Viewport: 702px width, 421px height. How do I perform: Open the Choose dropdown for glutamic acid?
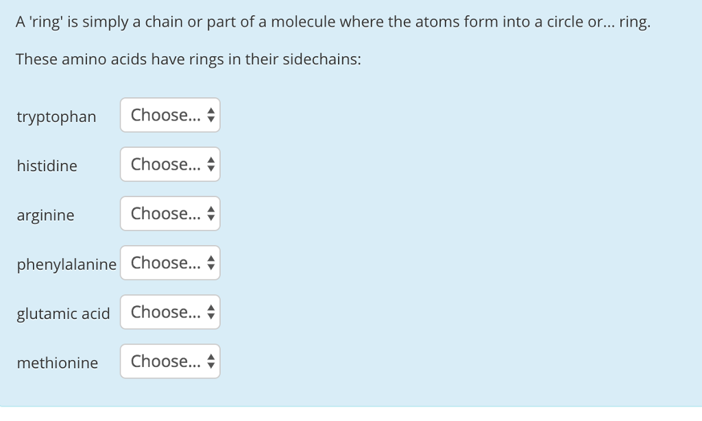coord(170,312)
